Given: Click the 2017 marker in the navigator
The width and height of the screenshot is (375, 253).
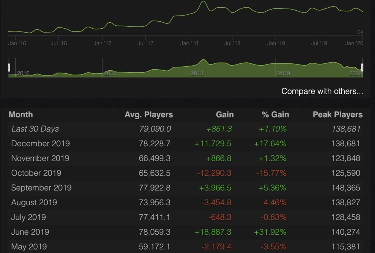Looking at the screenshot, I should click(110, 73).
